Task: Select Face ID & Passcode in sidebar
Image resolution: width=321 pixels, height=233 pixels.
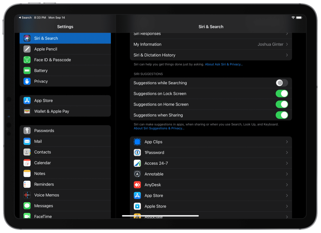Action: point(65,60)
